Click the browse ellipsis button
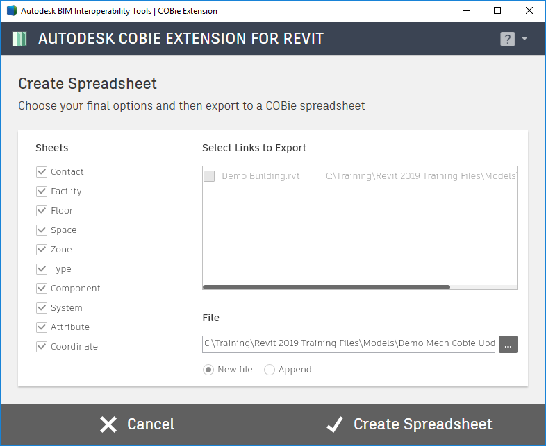 click(508, 345)
